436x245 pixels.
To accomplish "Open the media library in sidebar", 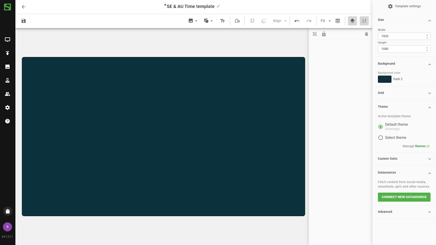I will [x=7, y=67].
